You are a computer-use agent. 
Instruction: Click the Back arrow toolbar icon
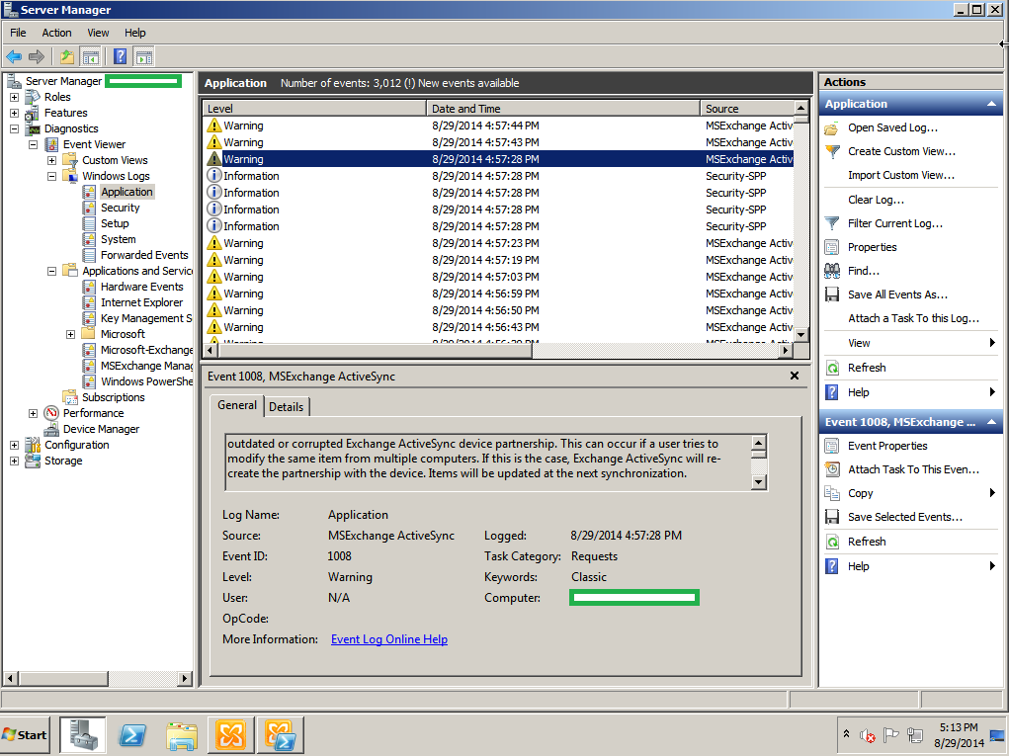[x=14, y=56]
